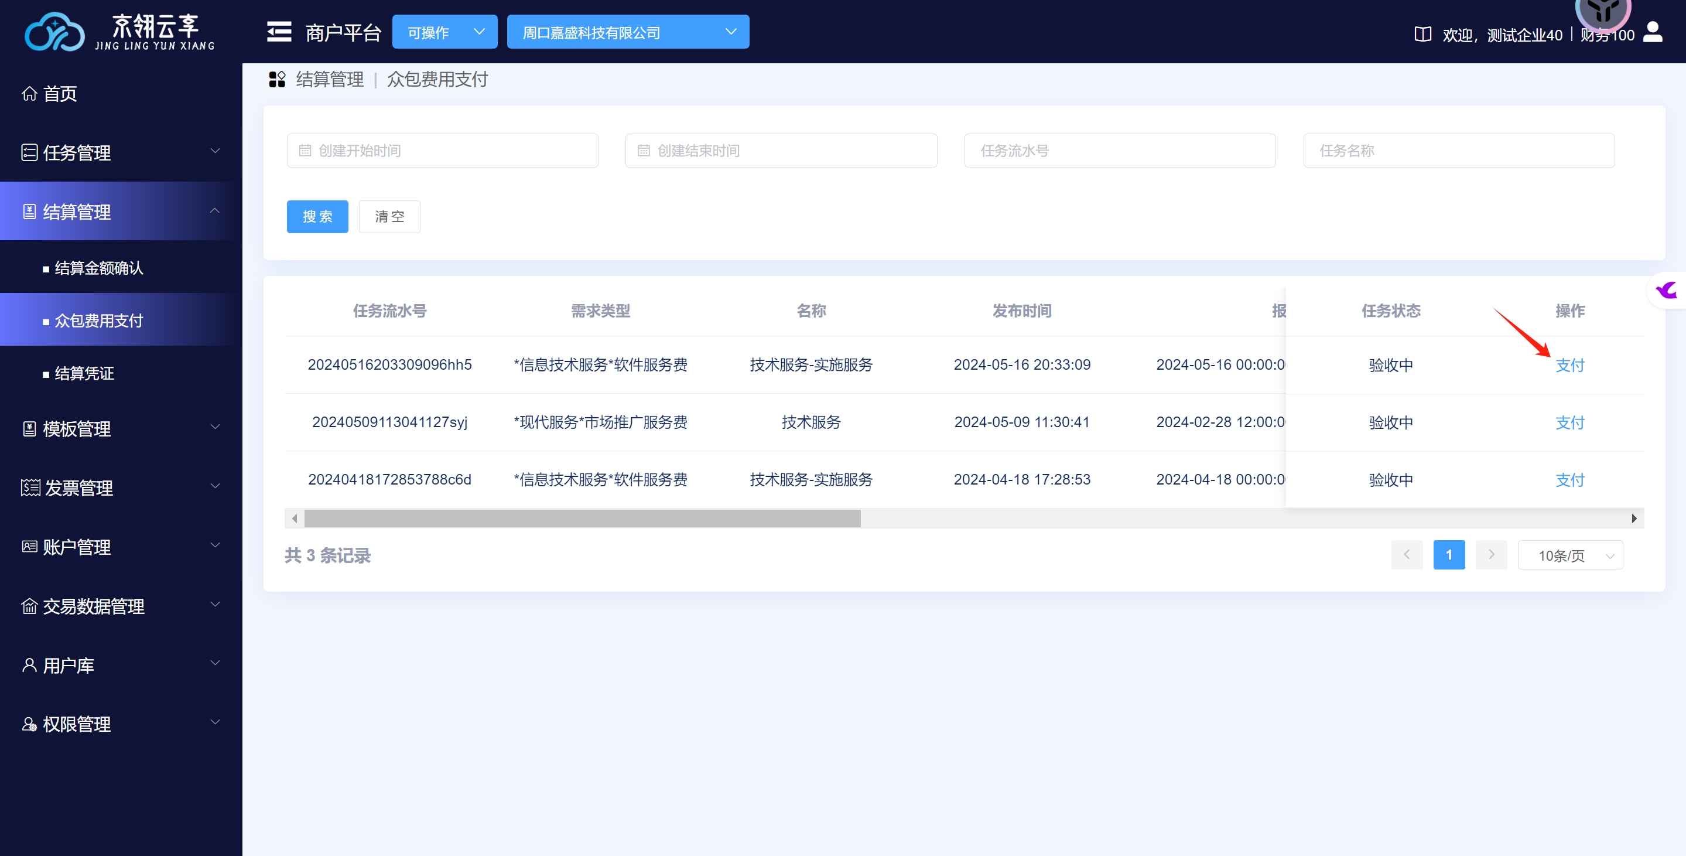The image size is (1686, 856).
Task: Open the 10条/页 page size dropdown
Action: click(x=1570, y=555)
